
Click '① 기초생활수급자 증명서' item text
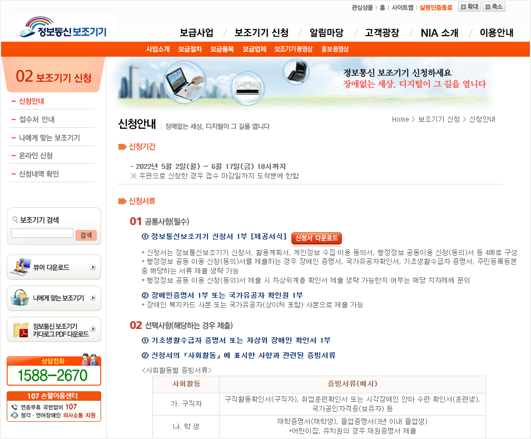[236, 340]
